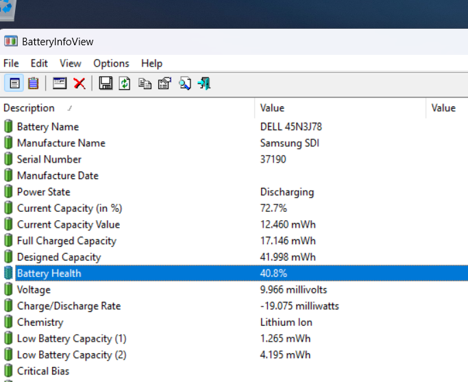Image resolution: width=468 pixels, height=382 pixels.
Task: Select the Low Battery Capacity (1) label
Action: coord(72,338)
